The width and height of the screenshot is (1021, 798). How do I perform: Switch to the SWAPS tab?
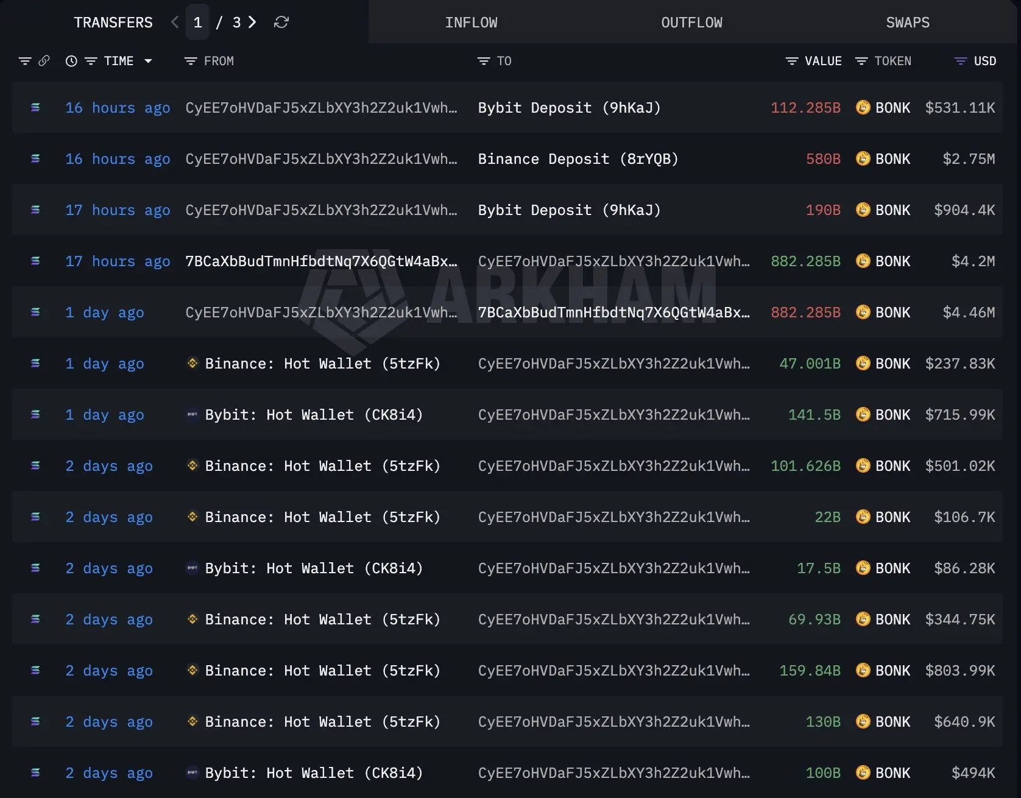[908, 23]
